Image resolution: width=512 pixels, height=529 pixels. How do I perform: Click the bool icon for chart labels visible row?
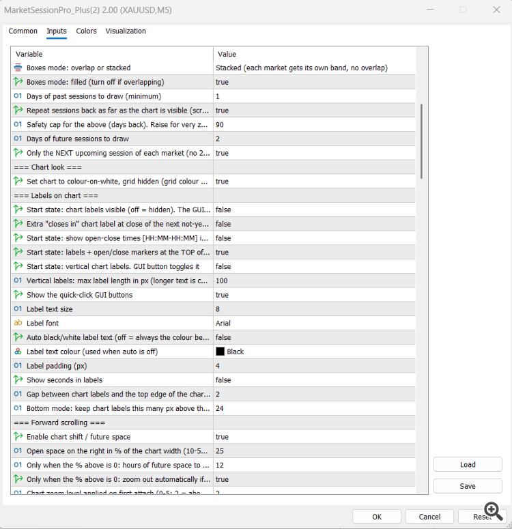[18, 210]
